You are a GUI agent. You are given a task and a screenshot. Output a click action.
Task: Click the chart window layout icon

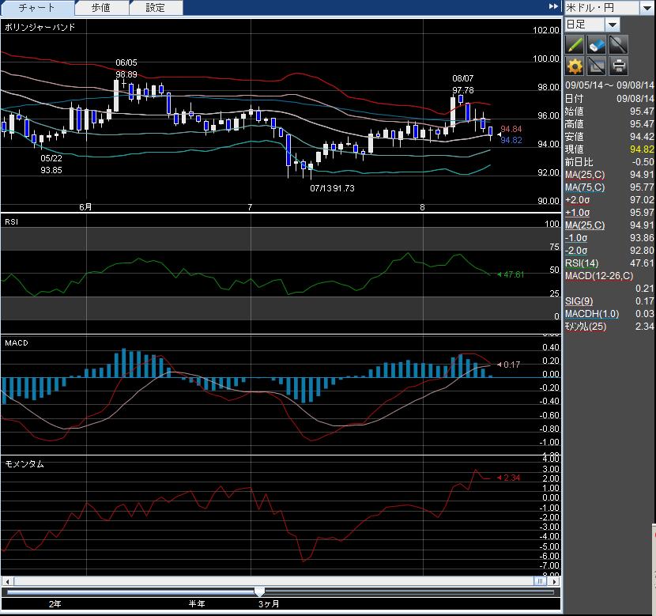pos(597,66)
